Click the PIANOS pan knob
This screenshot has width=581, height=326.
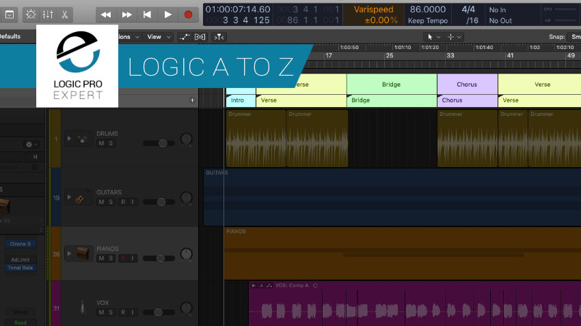(x=187, y=254)
